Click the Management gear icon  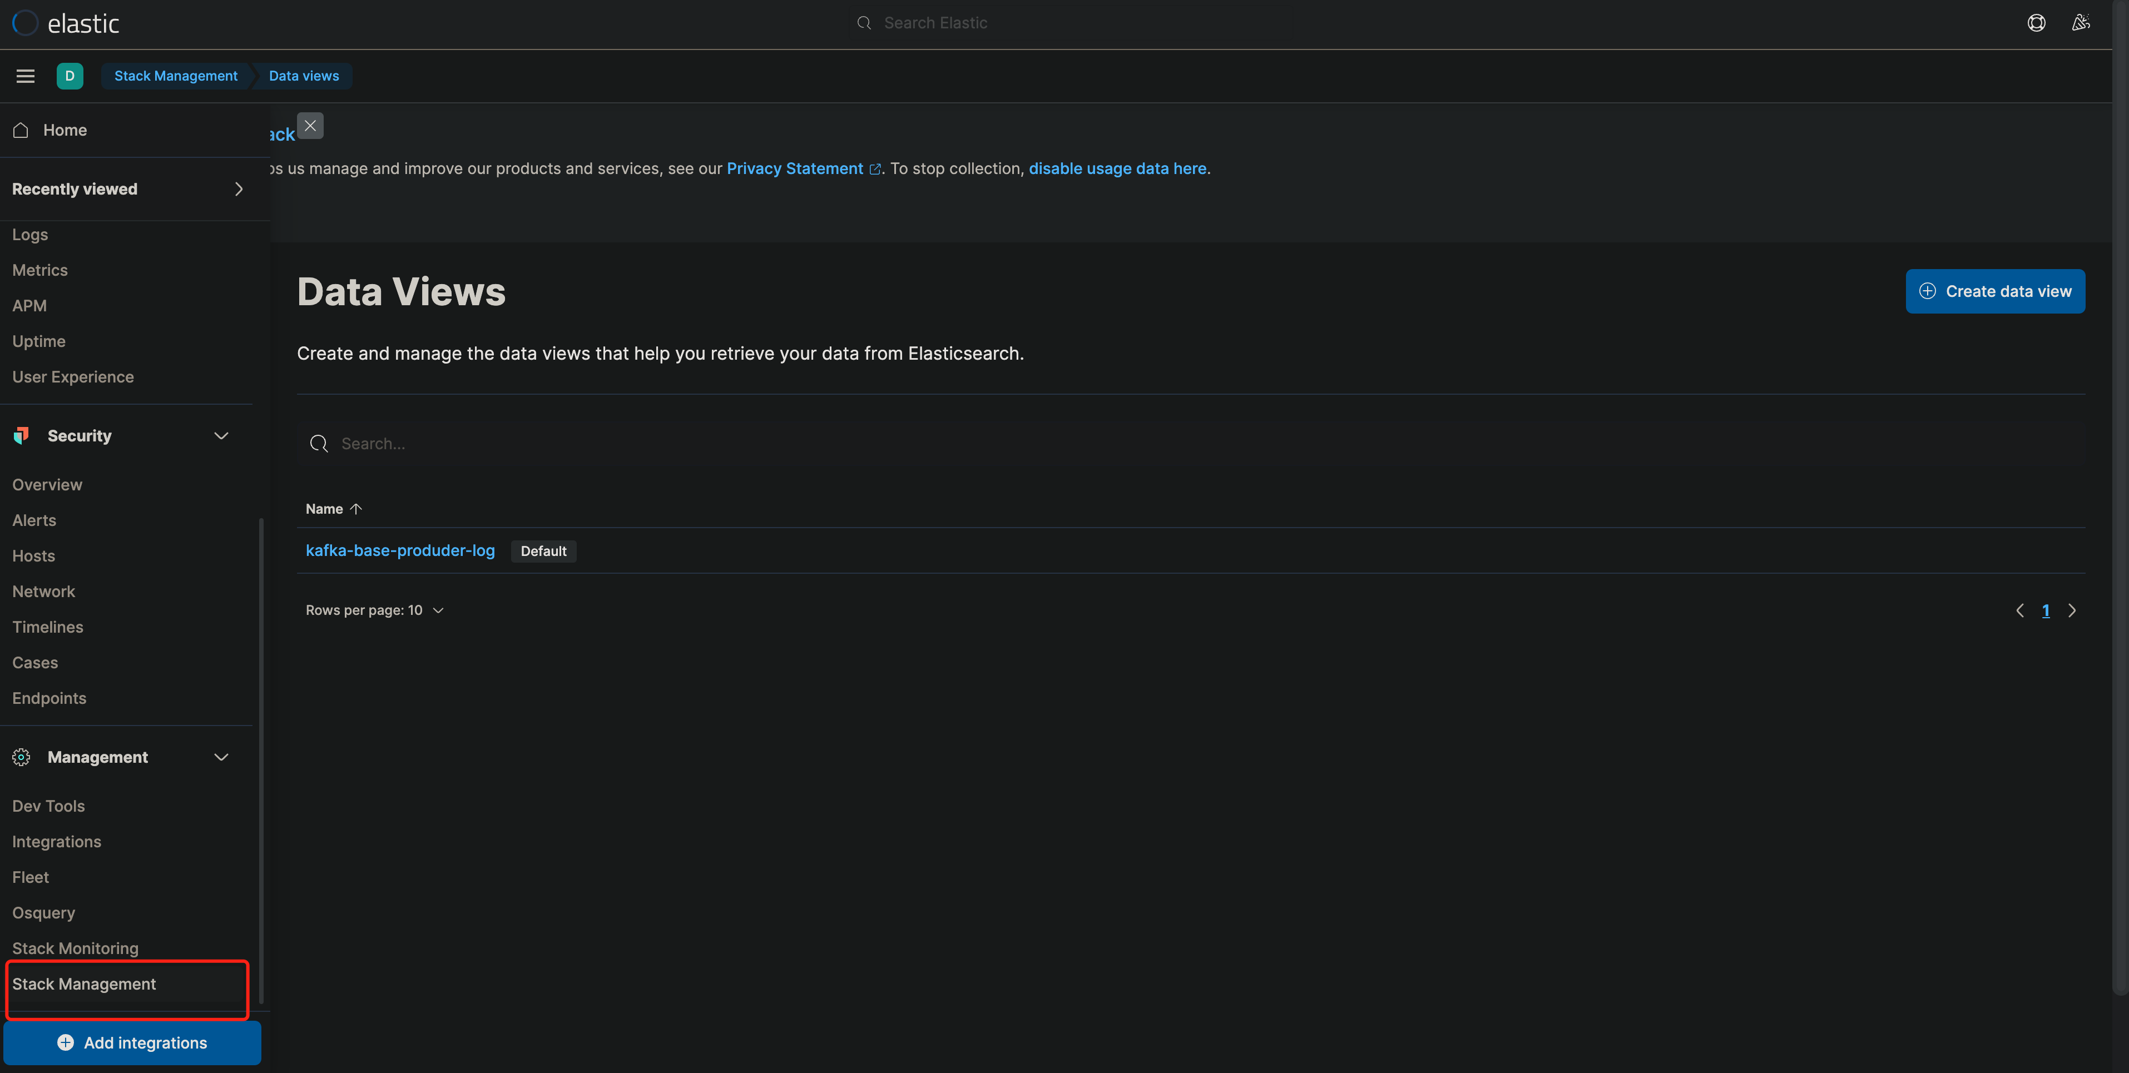[22, 757]
